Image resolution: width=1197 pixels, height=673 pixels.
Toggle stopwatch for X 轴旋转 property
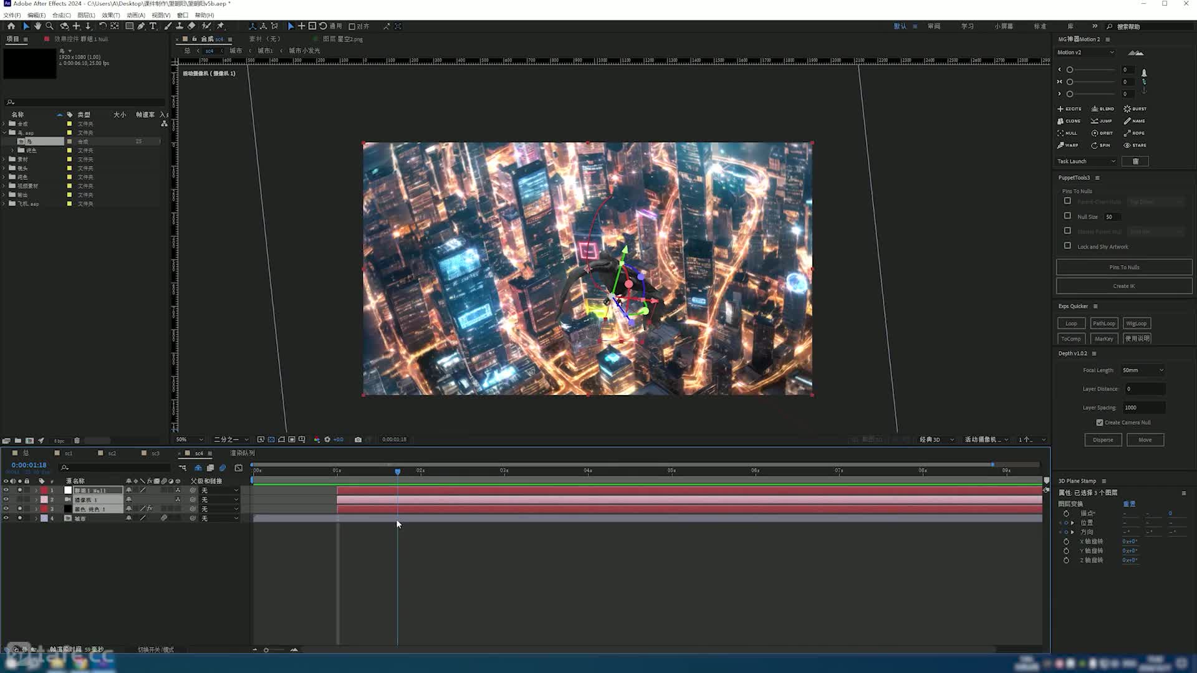pyautogui.click(x=1066, y=542)
